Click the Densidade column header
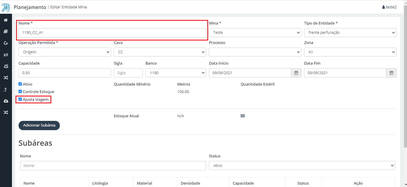The height and width of the screenshot is (187, 407). (190, 183)
